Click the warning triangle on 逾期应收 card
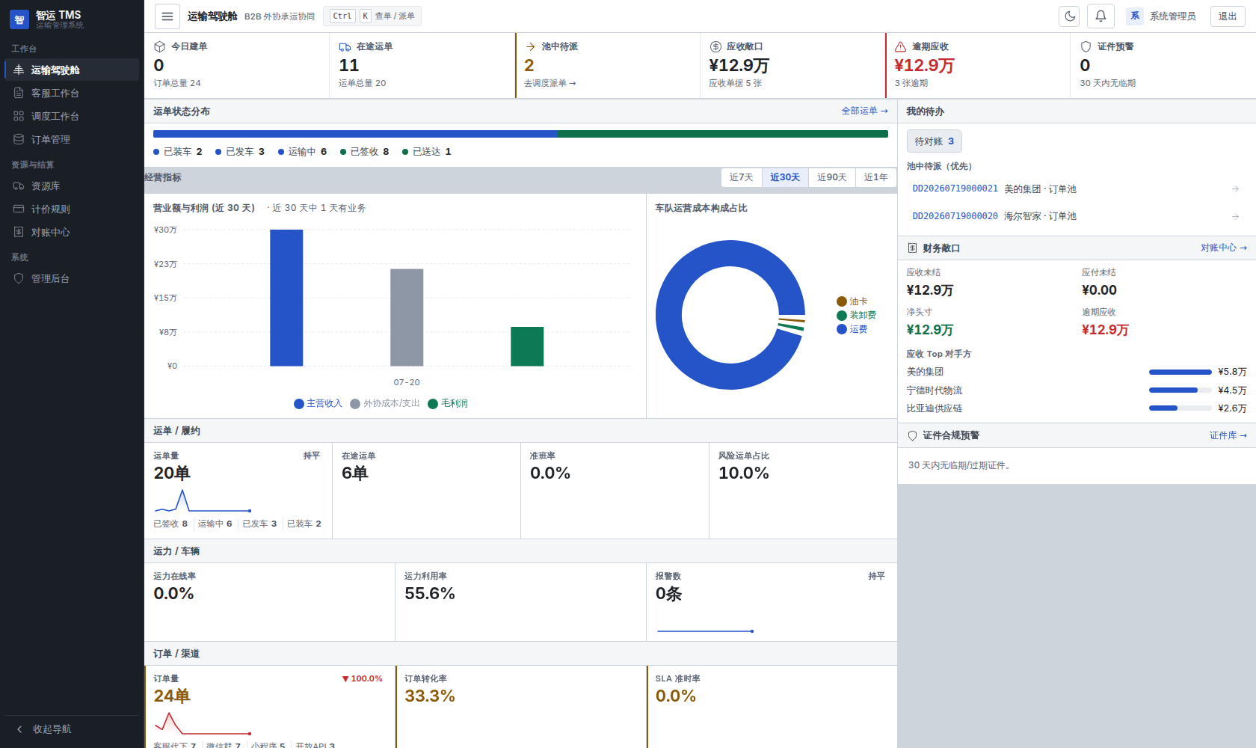 [901, 46]
